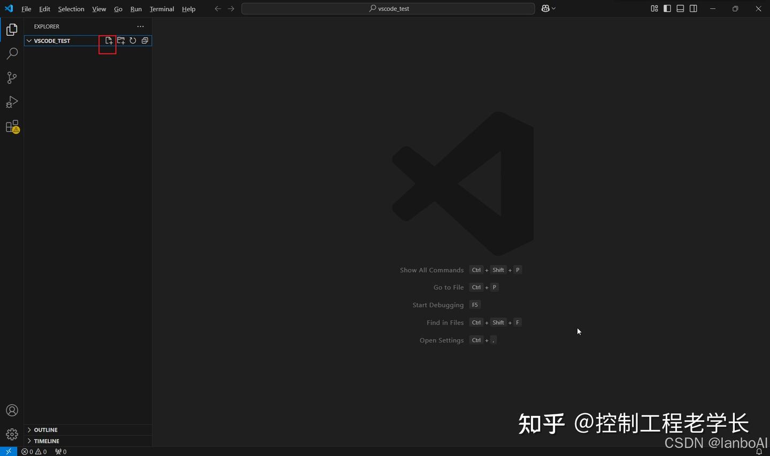Screen dimensions: 770x456
Task: Toggle the Primary Side Bar visibility
Action: [x=667, y=9]
